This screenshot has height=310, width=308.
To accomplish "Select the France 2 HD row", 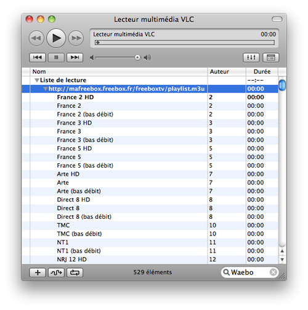I will click(x=150, y=97).
